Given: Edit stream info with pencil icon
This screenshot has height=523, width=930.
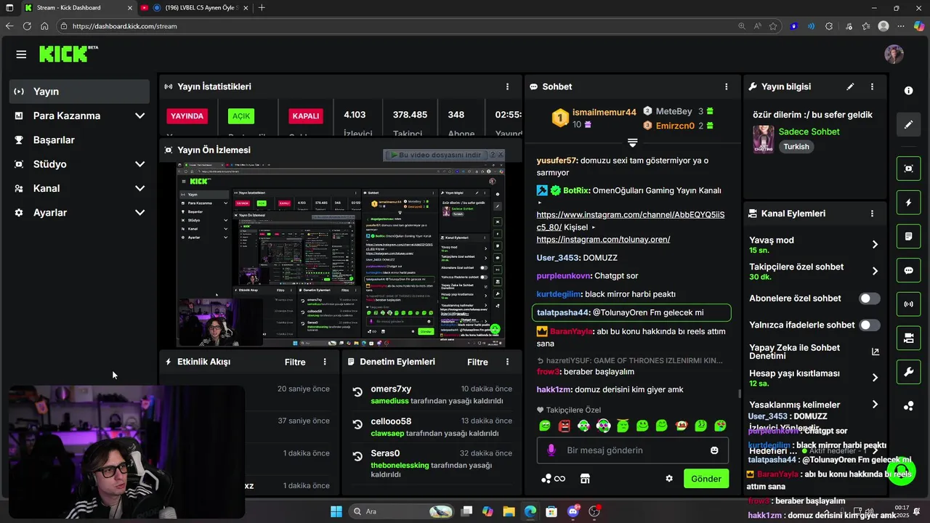Looking at the screenshot, I should click(850, 86).
